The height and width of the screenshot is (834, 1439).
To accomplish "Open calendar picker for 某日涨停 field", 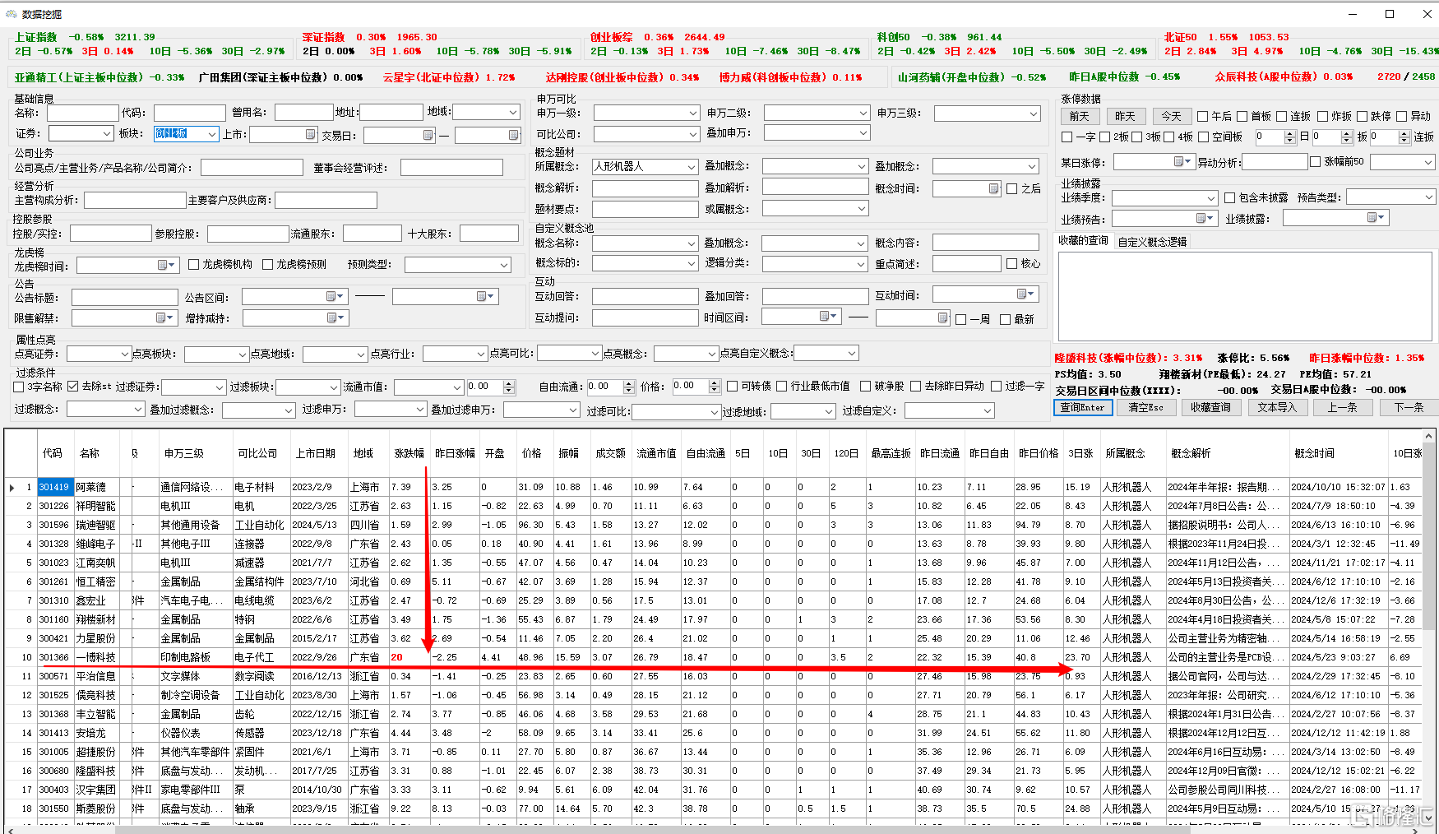I will 1182,162.
